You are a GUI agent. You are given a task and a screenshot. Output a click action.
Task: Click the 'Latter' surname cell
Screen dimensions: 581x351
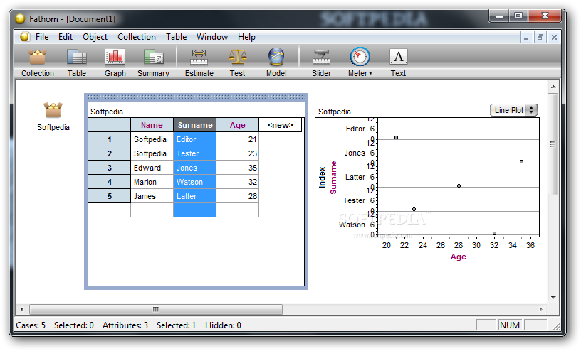(x=195, y=196)
